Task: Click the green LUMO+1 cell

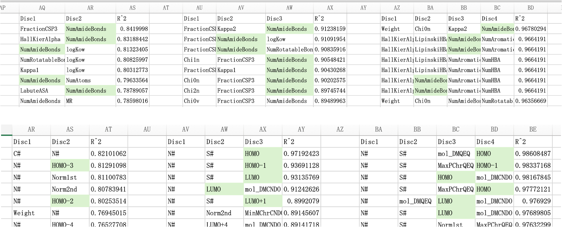Action: (x=263, y=201)
